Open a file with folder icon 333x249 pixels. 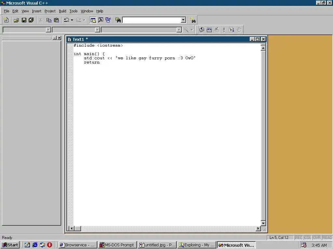(x=16, y=20)
